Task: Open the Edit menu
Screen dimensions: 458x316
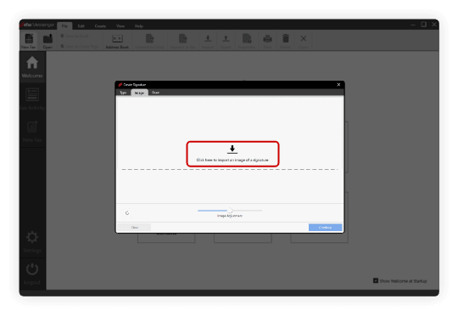Action: pyautogui.click(x=81, y=26)
